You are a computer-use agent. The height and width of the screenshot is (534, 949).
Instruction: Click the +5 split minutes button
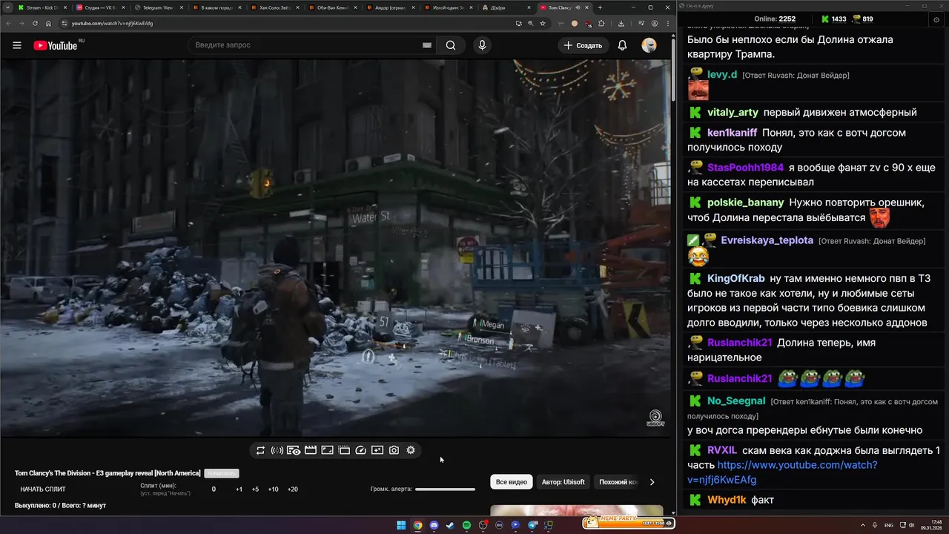point(255,489)
